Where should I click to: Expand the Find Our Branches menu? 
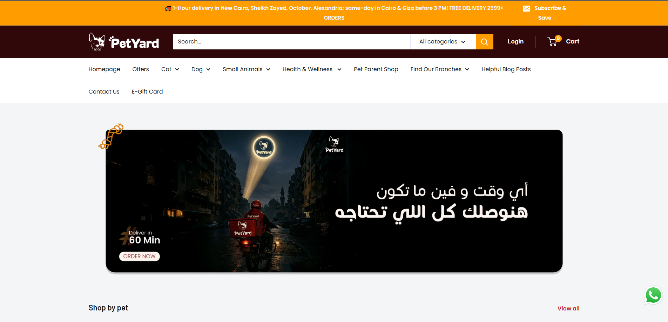439,69
